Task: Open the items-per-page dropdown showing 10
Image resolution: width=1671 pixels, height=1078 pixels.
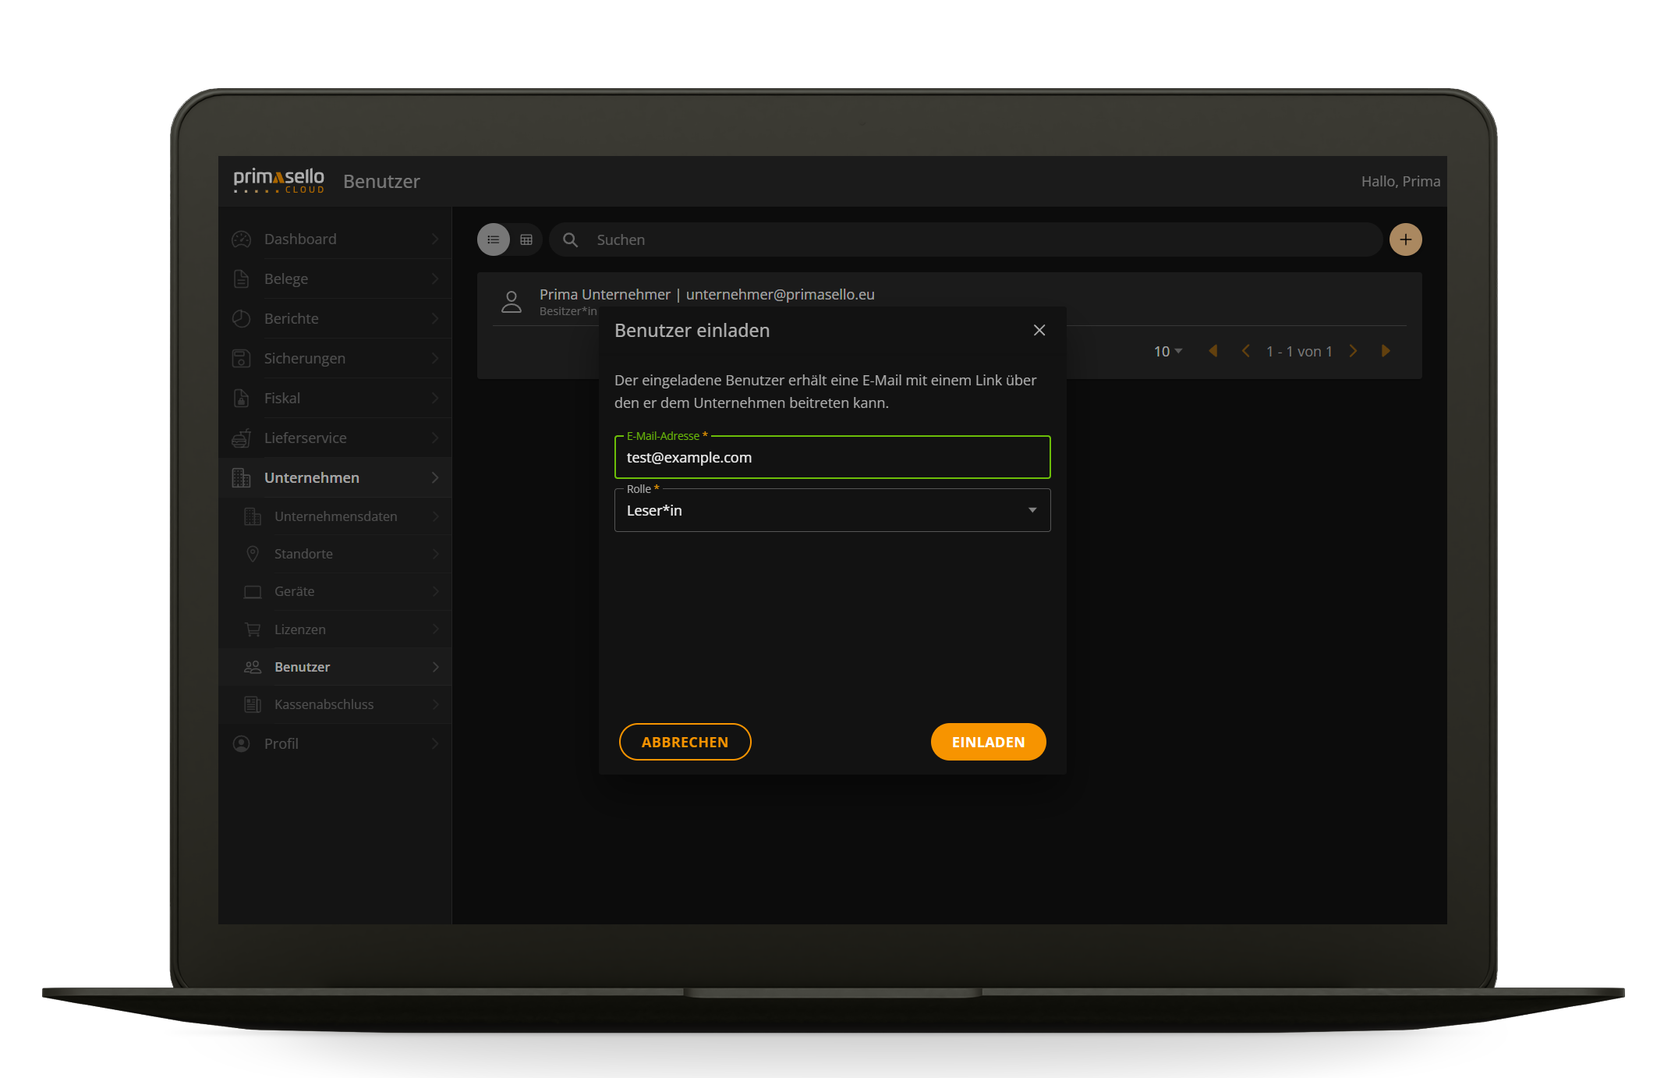Action: point(1167,351)
